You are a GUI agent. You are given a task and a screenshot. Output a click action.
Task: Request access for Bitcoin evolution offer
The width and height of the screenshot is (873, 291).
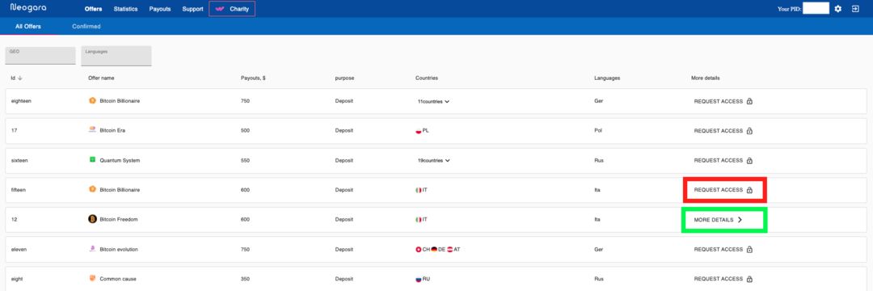click(x=723, y=249)
